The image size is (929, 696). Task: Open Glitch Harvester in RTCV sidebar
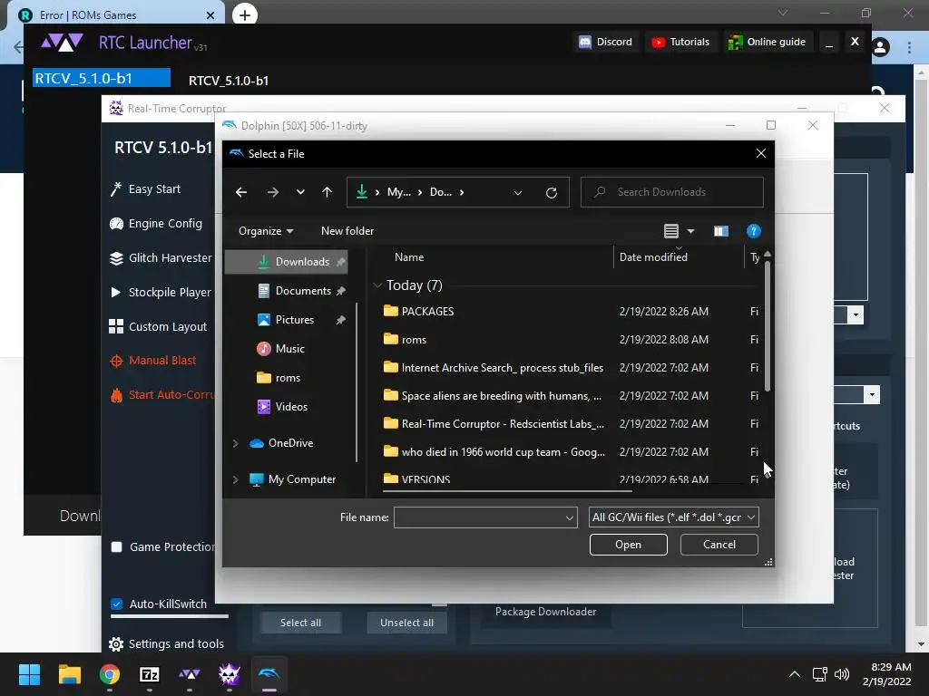pyautogui.click(x=161, y=258)
